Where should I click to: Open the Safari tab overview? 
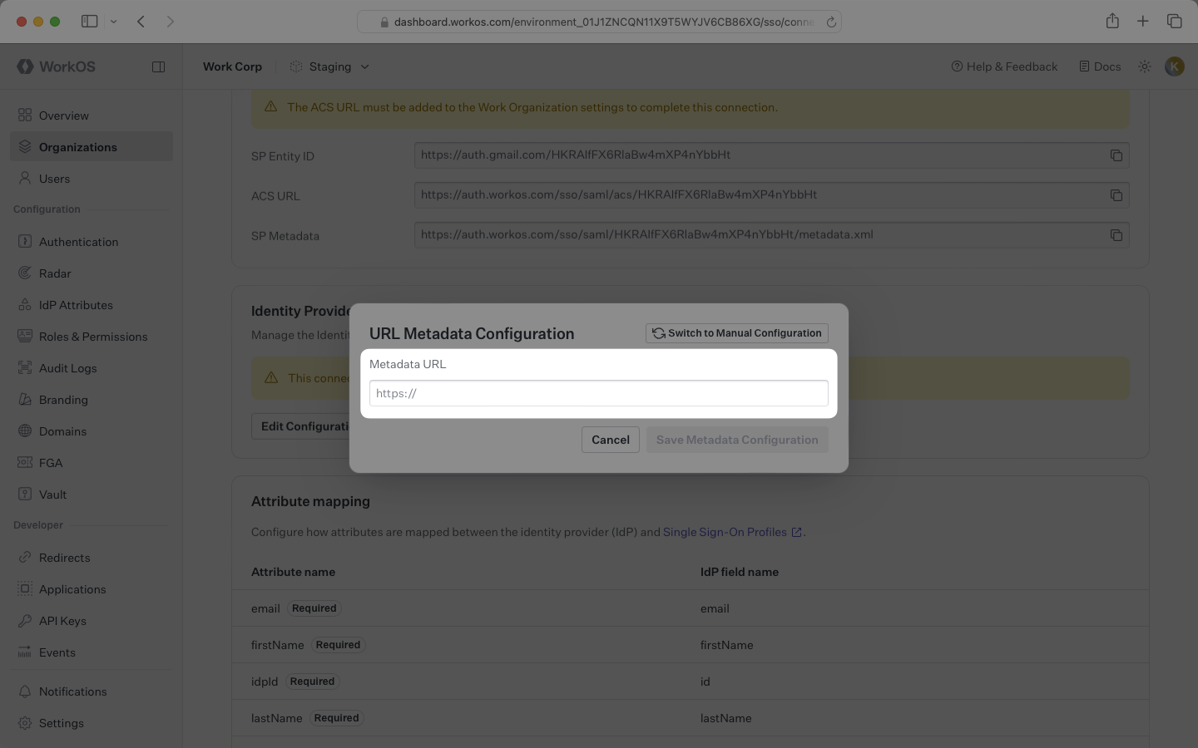coord(1174,22)
